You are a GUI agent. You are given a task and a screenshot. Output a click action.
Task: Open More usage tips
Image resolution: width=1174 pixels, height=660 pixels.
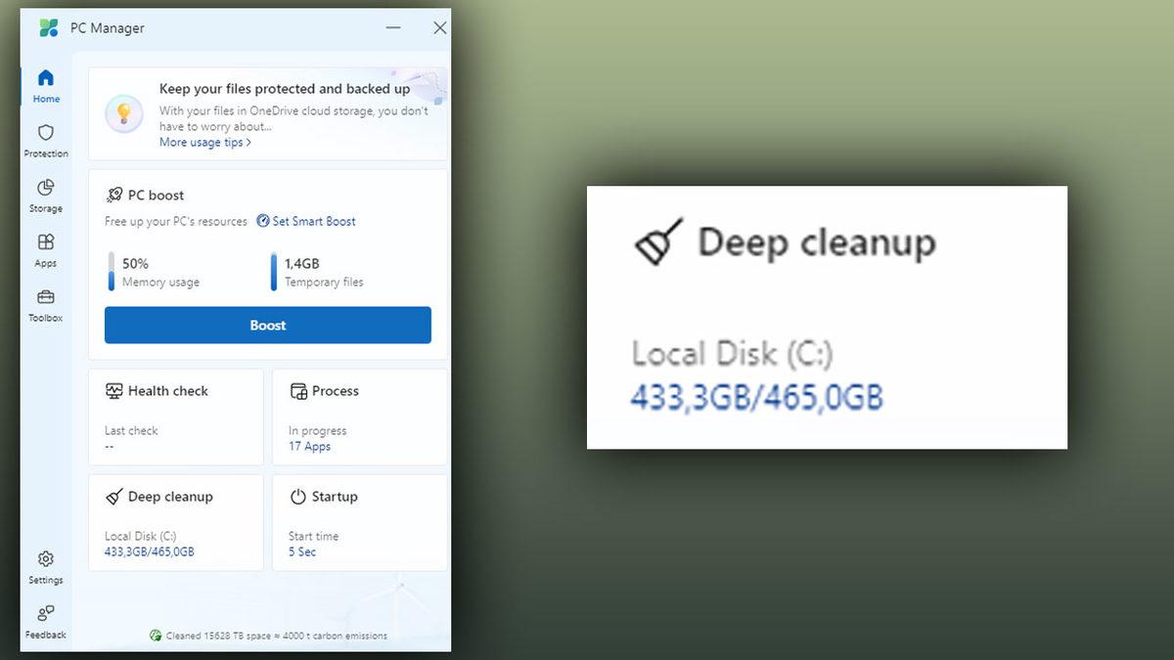coord(203,142)
